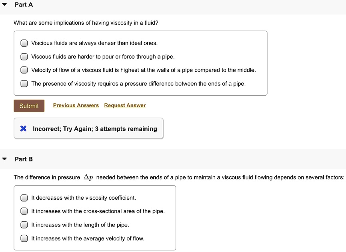The height and width of the screenshot is (252, 346).
Task: Collapse the Part A section arrow
Action: 4,4
